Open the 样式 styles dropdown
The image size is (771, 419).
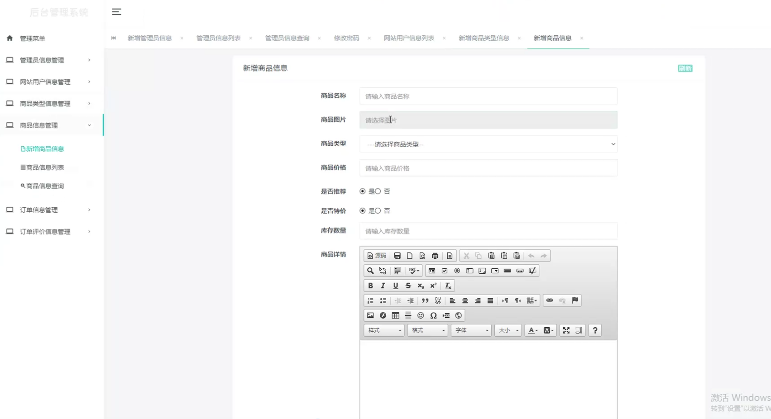tap(384, 330)
